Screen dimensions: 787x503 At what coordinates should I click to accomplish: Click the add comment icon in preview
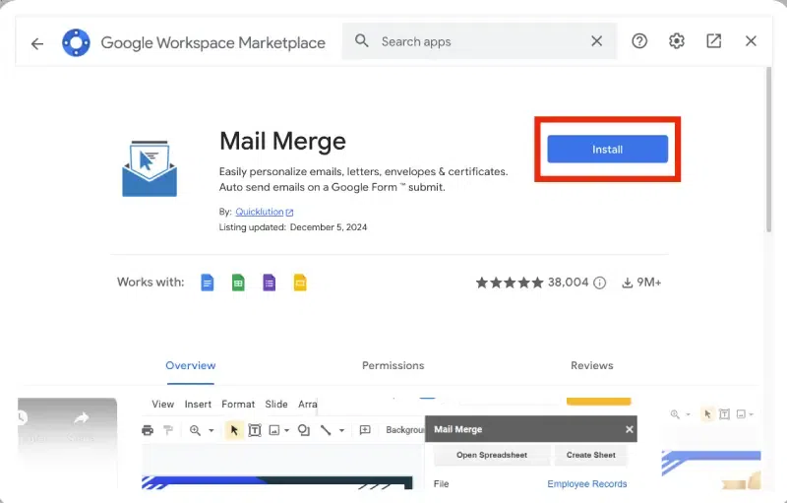click(365, 430)
